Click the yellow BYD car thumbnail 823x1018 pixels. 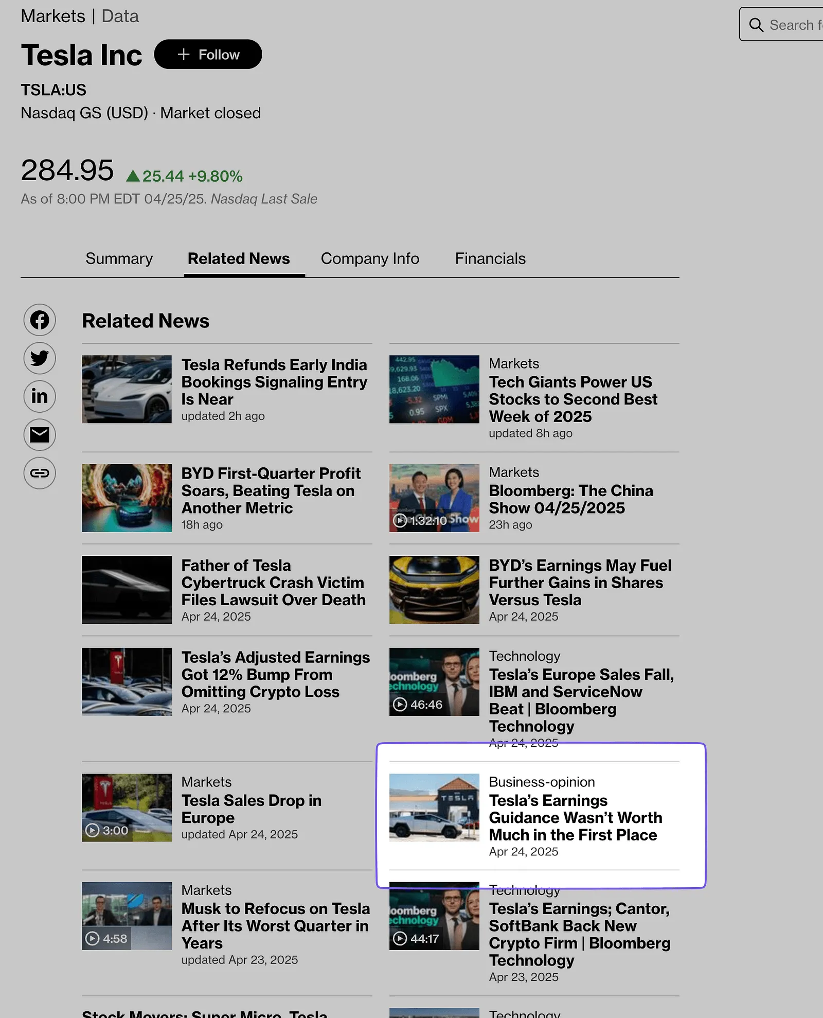[434, 590]
